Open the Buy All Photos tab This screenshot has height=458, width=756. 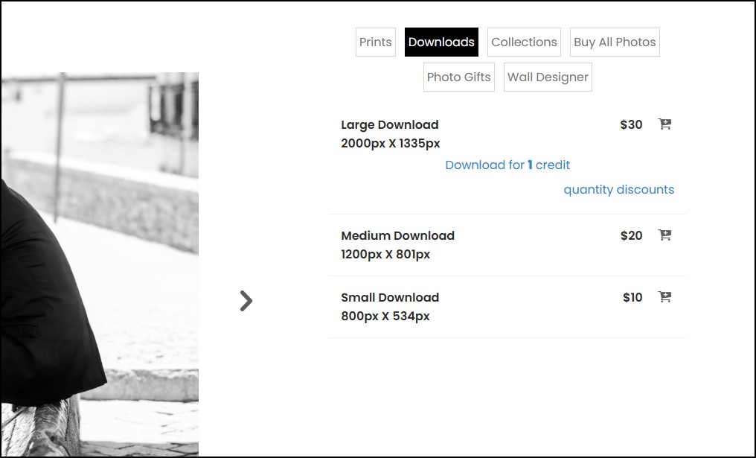[x=615, y=42]
